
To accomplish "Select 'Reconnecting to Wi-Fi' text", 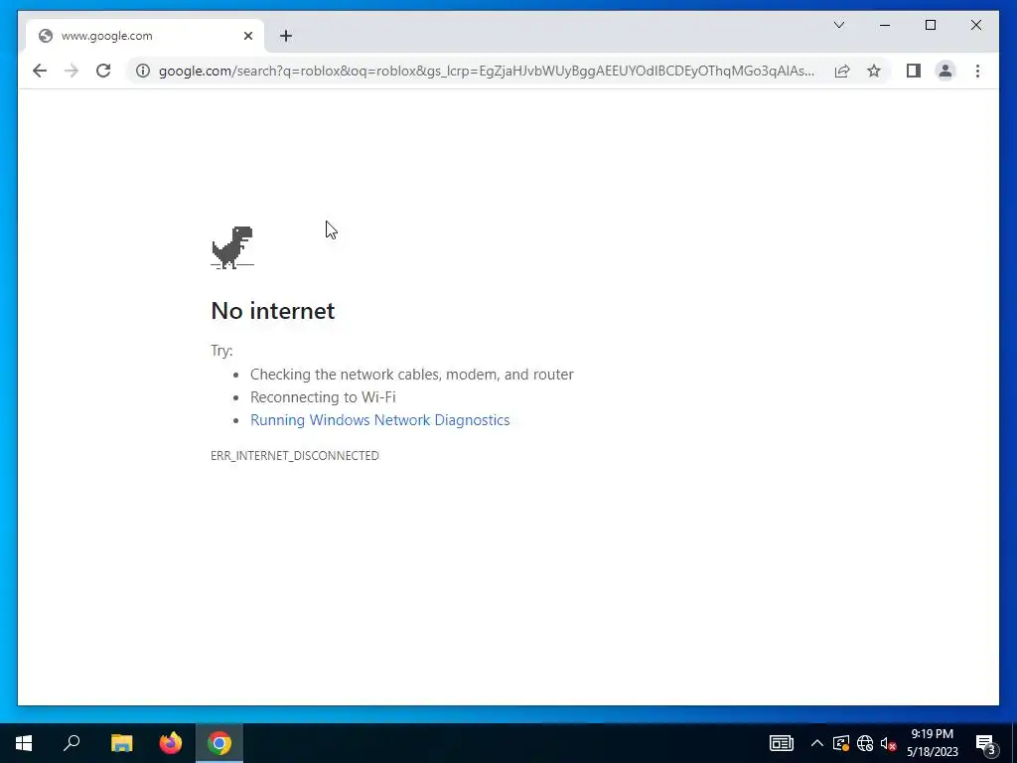I will tap(323, 397).
